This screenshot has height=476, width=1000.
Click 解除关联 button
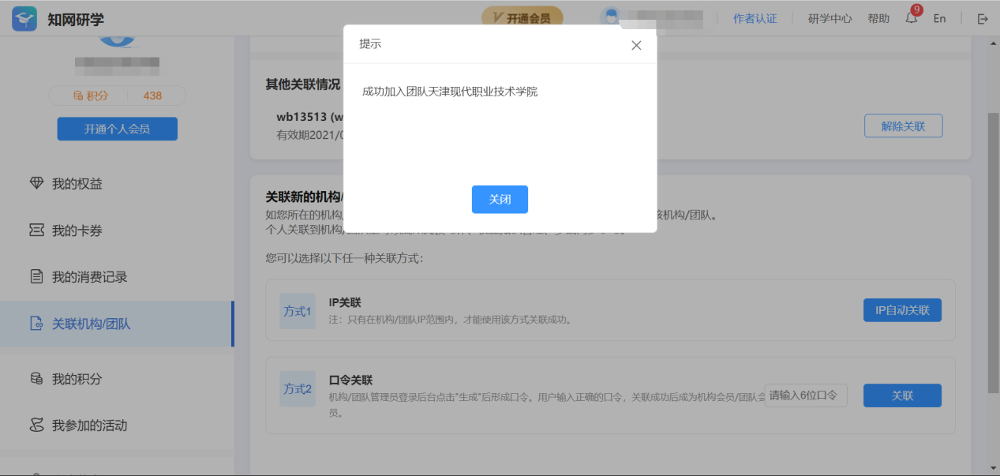(x=903, y=126)
